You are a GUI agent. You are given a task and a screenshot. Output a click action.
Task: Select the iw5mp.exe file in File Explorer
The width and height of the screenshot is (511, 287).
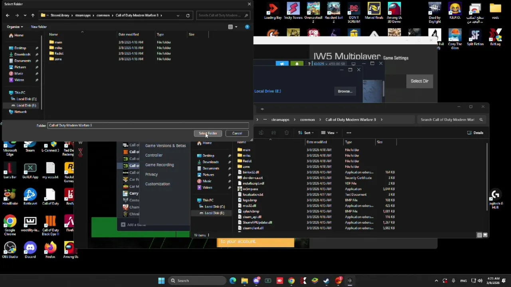point(250,189)
